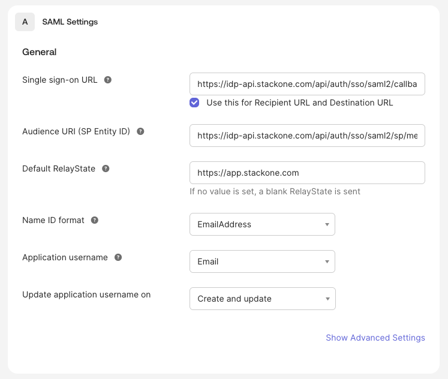This screenshot has height=379, width=448.
Task: Show help for Name ID format
Action: tap(95, 220)
